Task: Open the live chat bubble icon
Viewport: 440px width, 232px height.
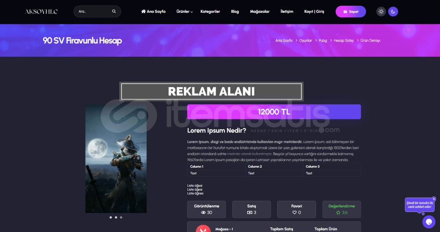Action: 429,222
